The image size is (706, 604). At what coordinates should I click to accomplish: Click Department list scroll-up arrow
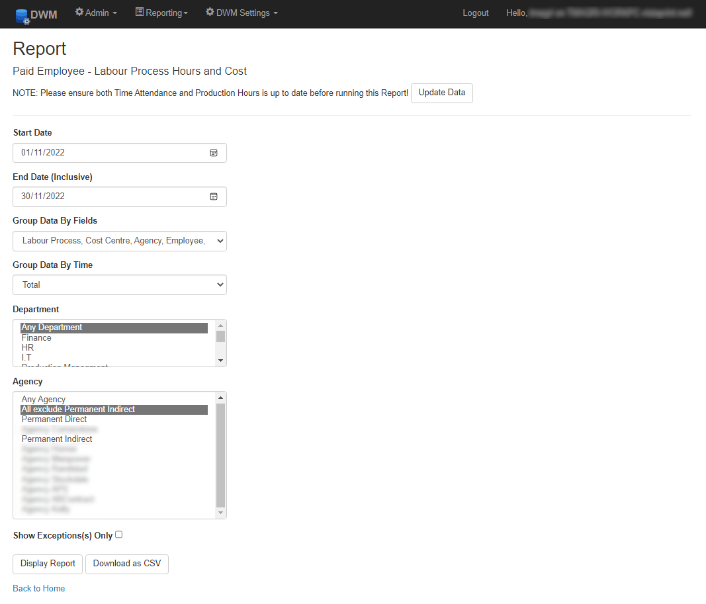tap(220, 325)
